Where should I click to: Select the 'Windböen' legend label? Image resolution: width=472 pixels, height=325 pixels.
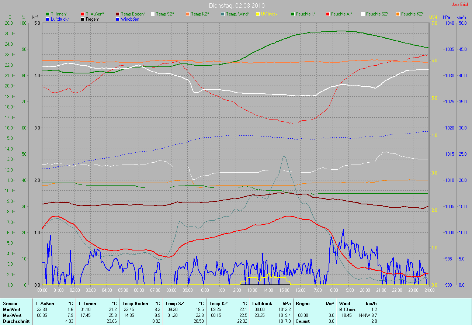[130, 19]
